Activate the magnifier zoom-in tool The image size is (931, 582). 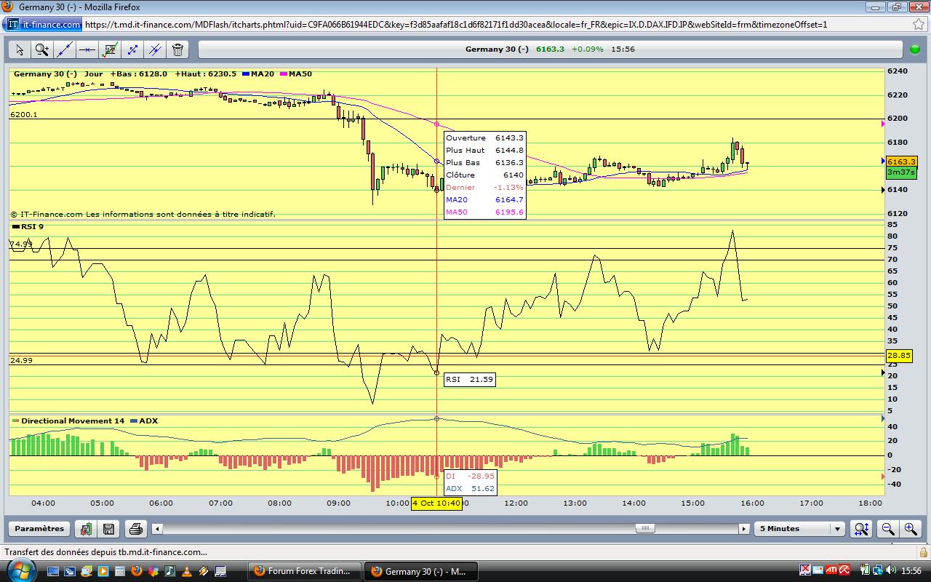(42, 49)
